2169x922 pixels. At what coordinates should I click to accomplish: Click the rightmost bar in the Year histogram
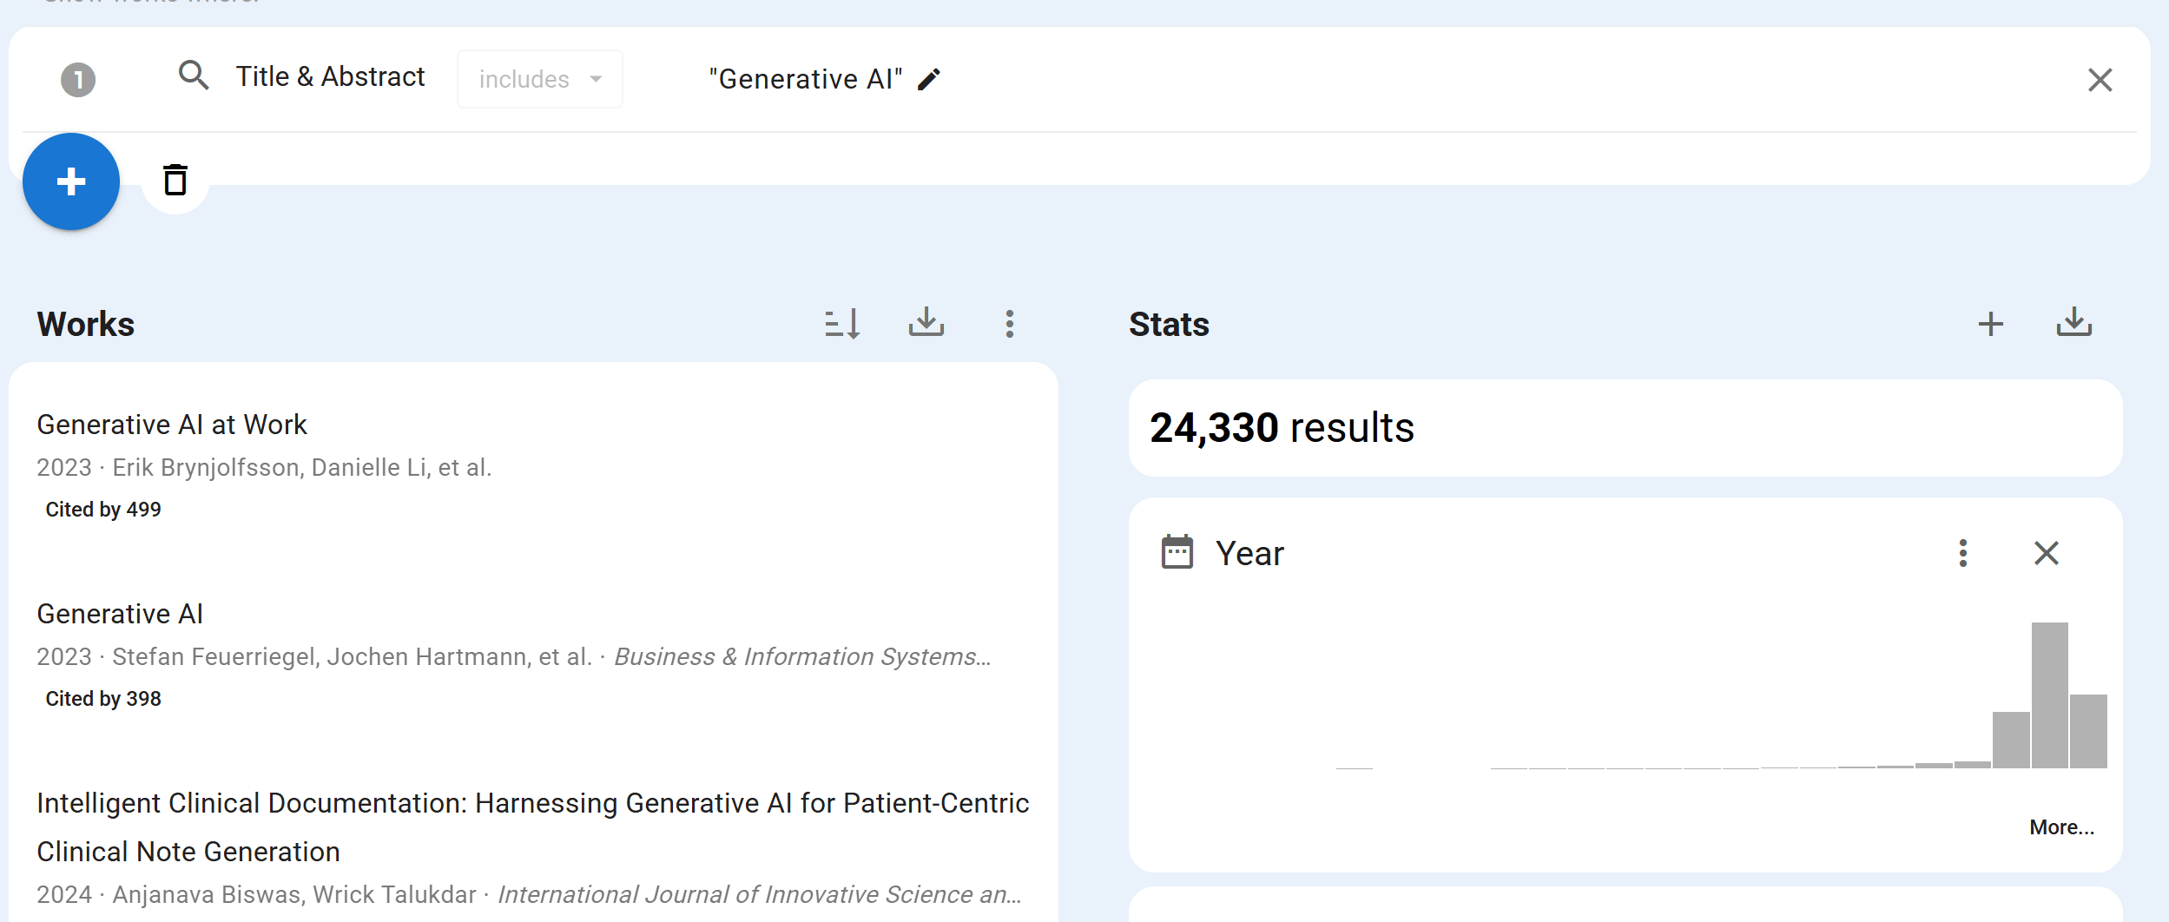coord(2088,731)
